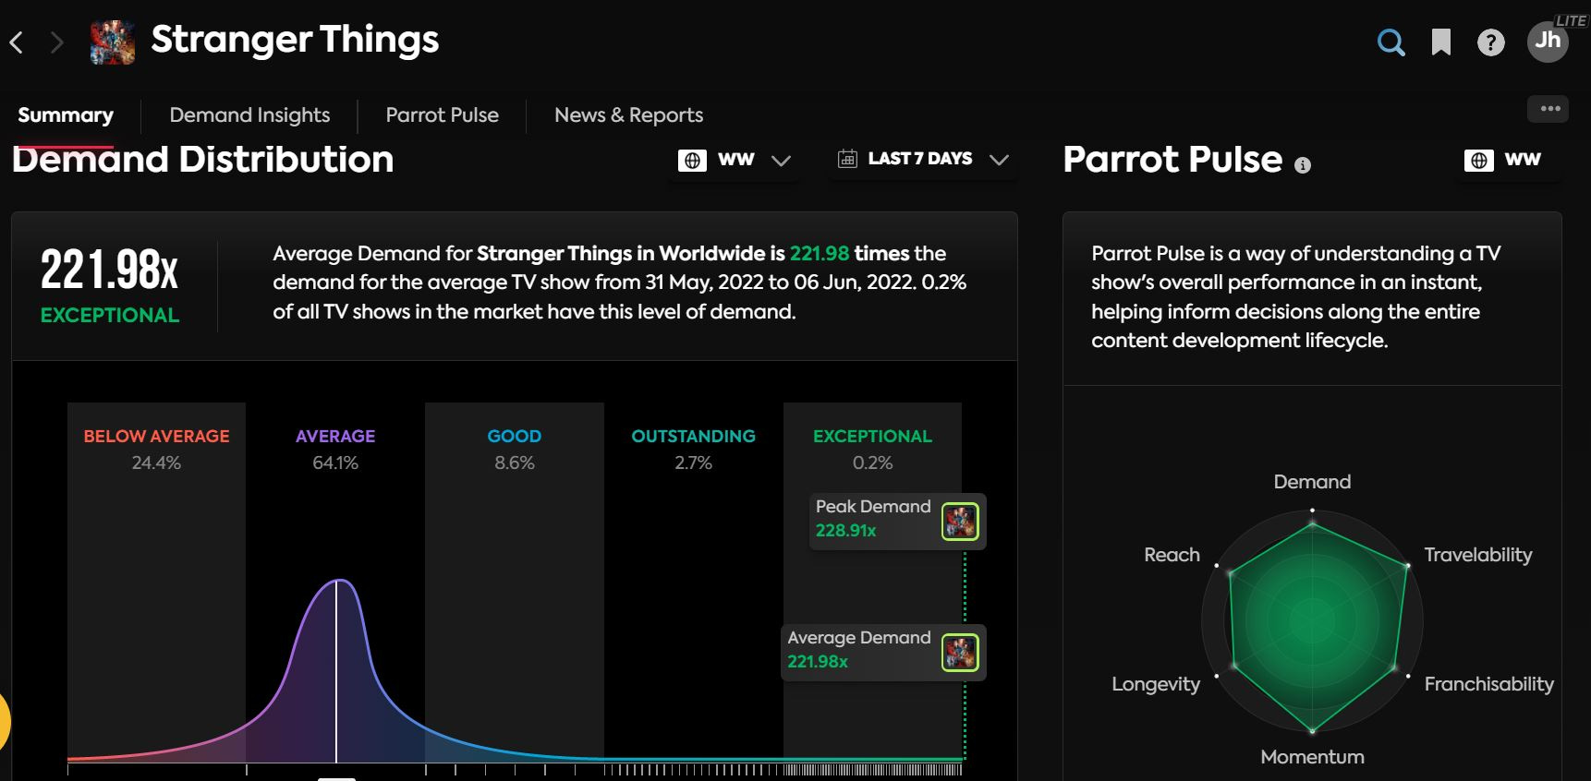
Task: Click the green EXCEPTIONAL rating label
Action: click(x=110, y=316)
